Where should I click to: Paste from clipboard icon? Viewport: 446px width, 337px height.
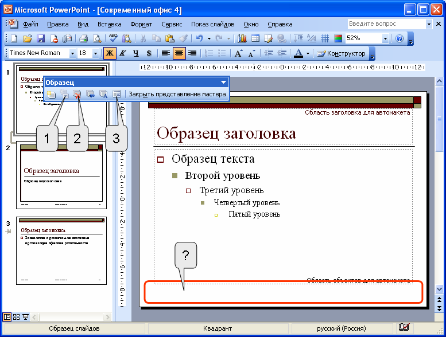click(169, 38)
